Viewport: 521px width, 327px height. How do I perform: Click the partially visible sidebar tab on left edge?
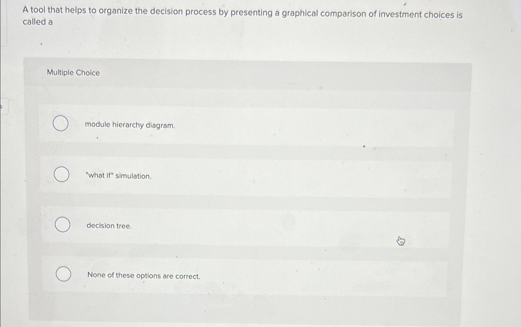2,107
